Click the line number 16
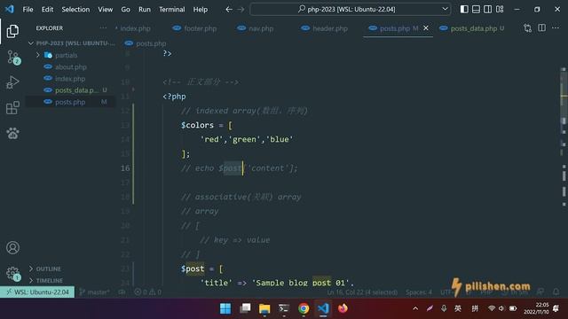The image size is (568, 319). 125,168
